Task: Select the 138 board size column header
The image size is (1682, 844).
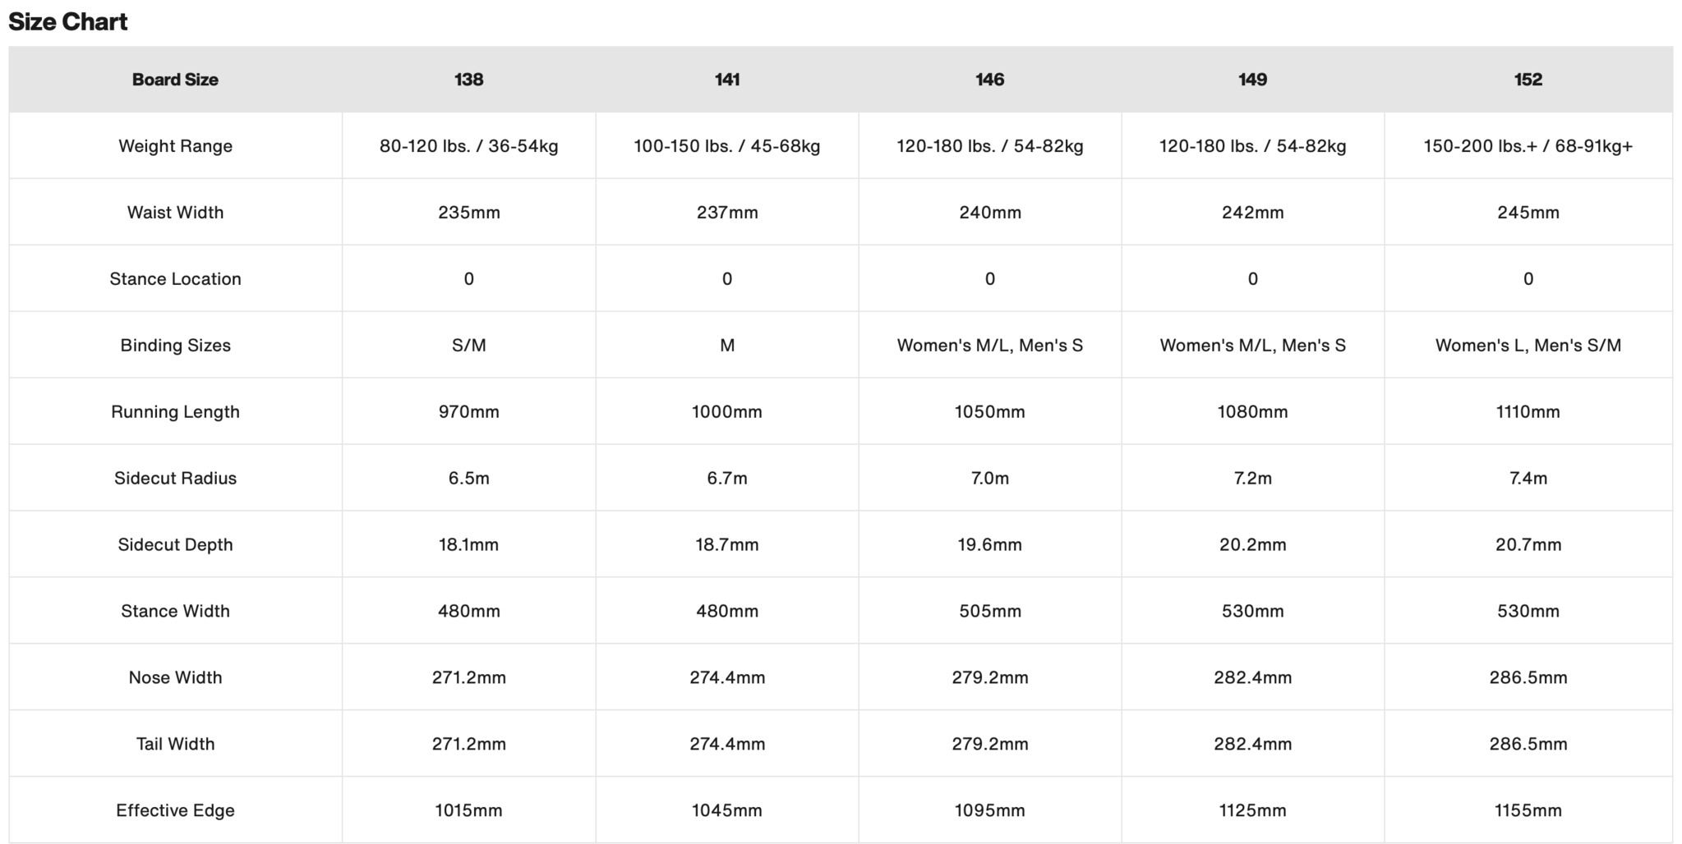Action: 468,80
